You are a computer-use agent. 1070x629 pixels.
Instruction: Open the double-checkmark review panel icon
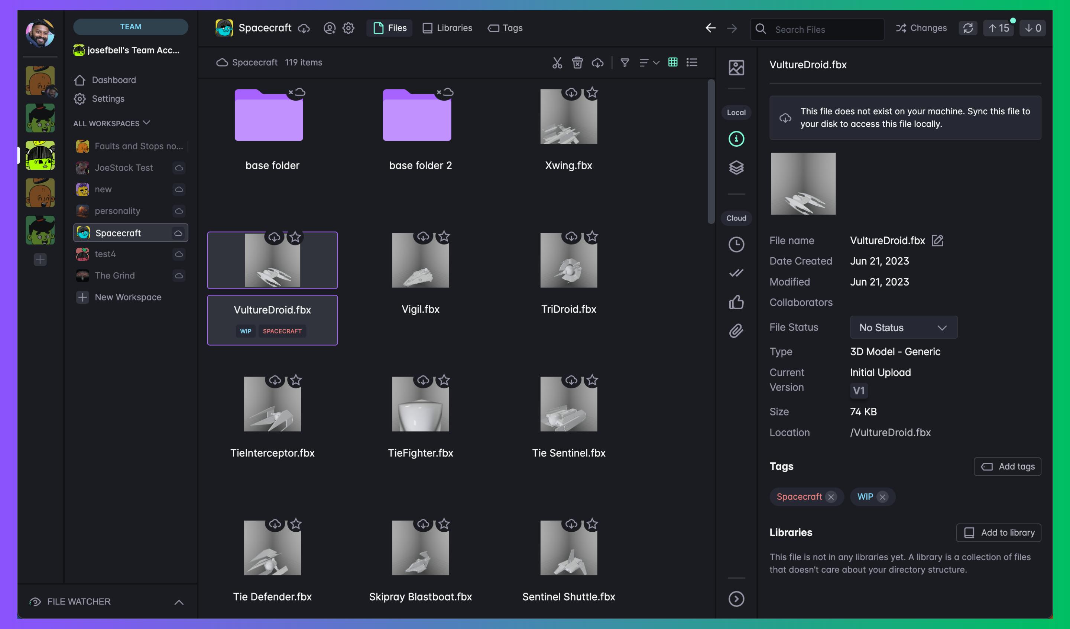pos(736,273)
